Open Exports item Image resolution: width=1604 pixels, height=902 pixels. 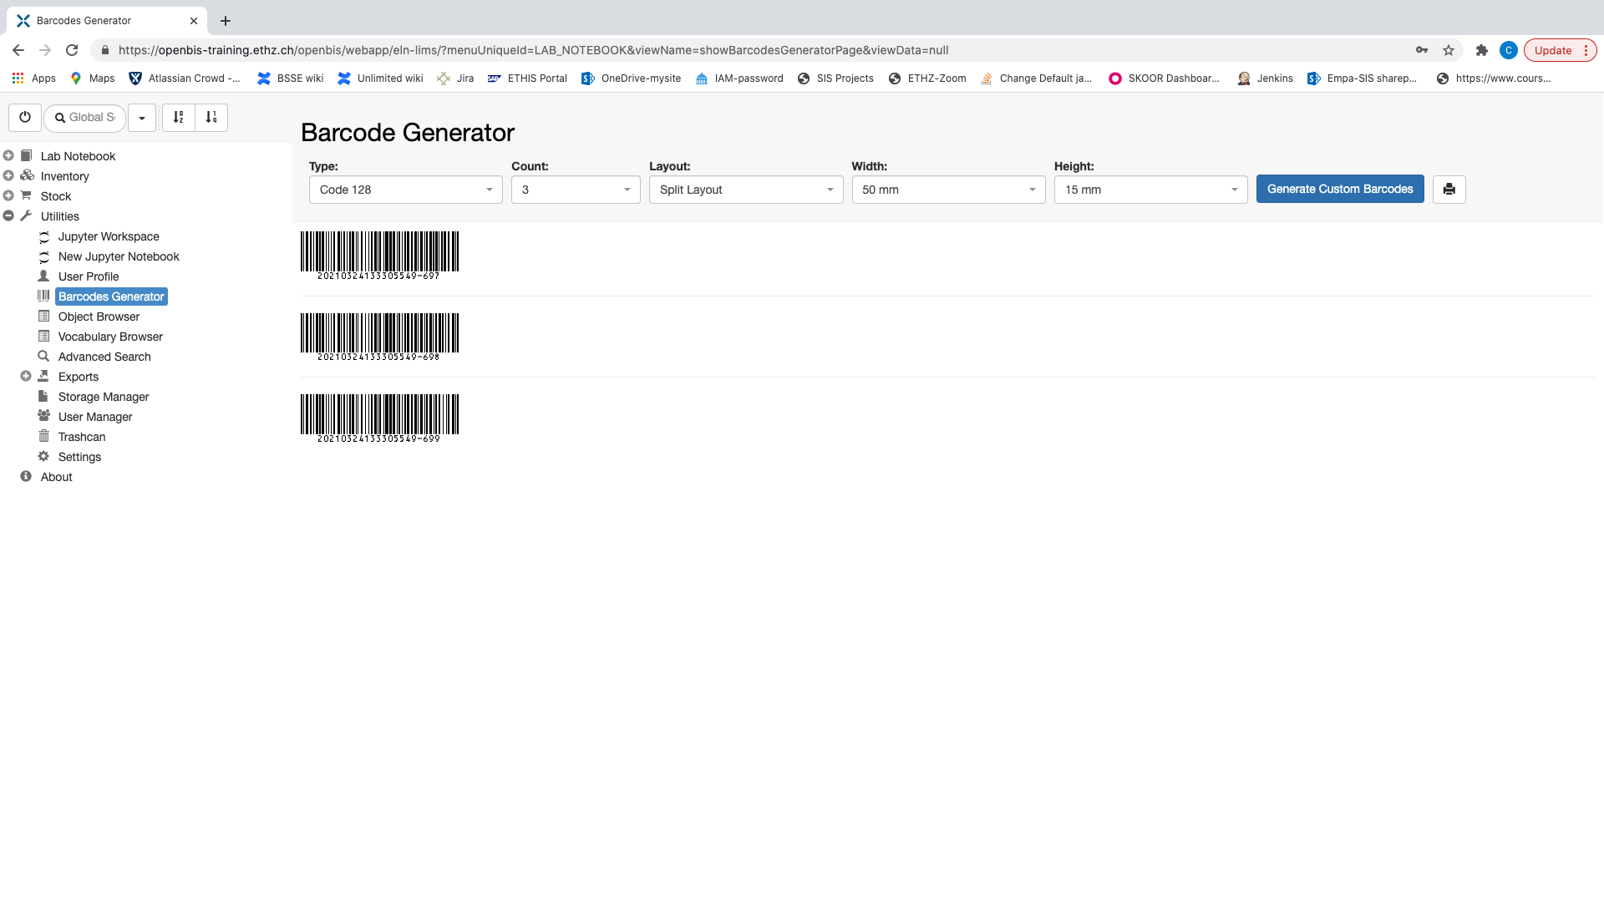(79, 377)
